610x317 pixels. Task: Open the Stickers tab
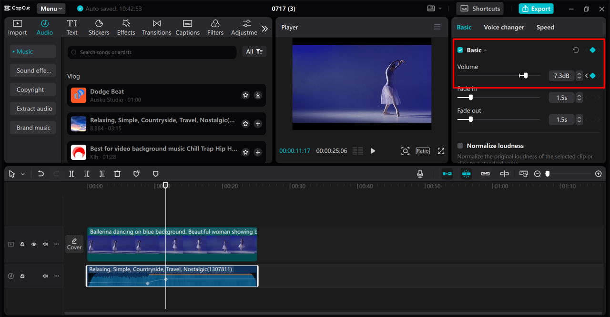point(99,28)
